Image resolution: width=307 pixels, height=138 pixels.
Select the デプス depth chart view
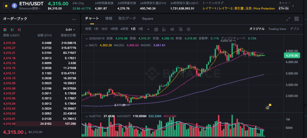pyautogui.click(x=294, y=29)
